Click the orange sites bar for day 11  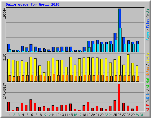[x=54, y=78]
